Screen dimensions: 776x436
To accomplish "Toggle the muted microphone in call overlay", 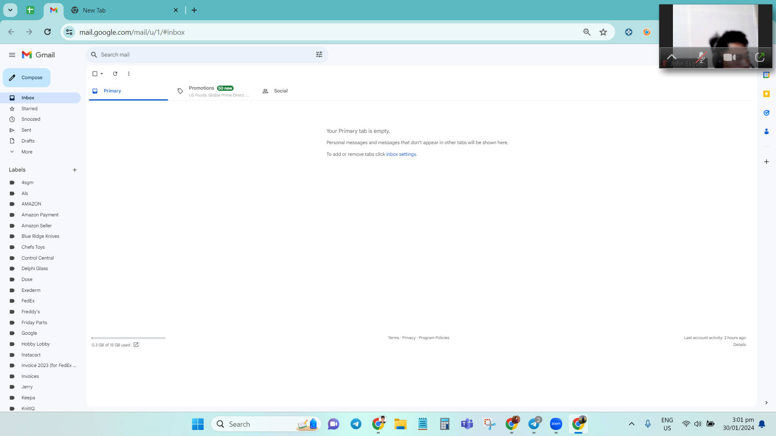I will click(702, 57).
